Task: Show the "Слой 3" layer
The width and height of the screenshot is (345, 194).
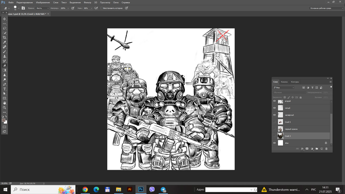Action: [x=274, y=136]
